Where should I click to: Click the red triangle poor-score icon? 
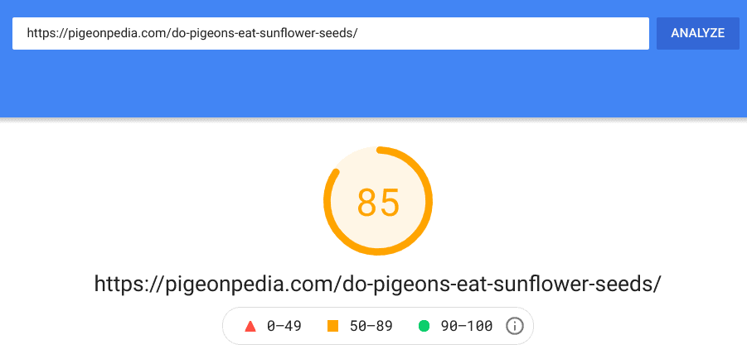pos(250,326)
